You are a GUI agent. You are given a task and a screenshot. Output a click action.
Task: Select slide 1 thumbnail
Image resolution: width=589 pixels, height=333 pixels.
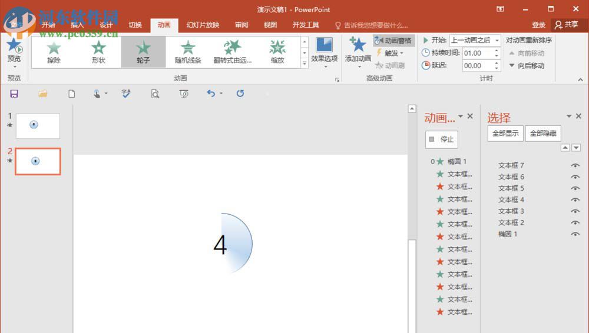(x=38, y=125)
